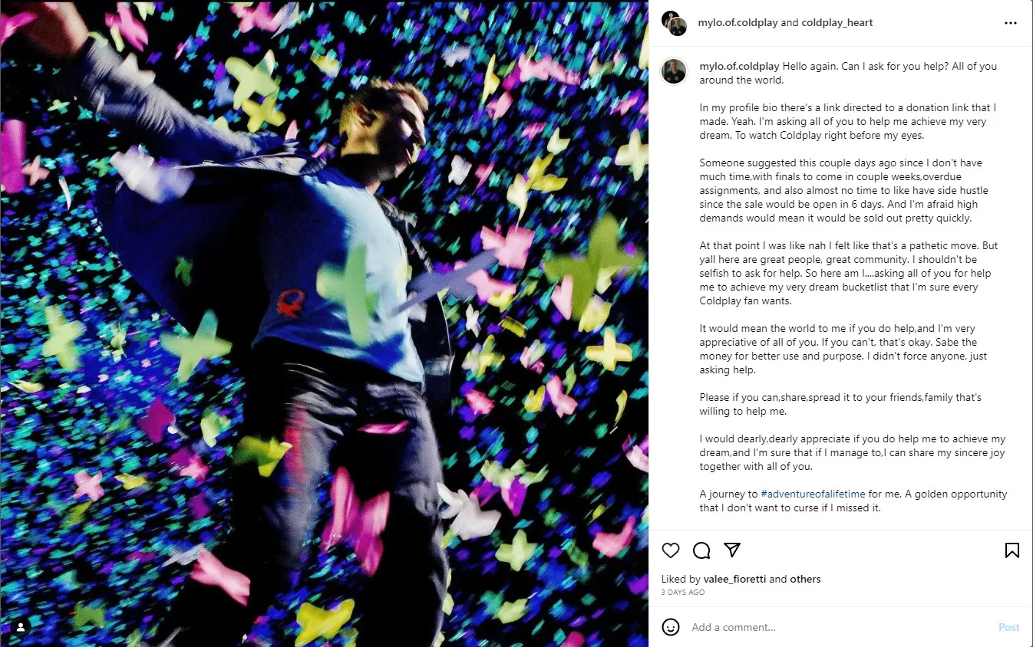Image resolution: width=1033 pixels, height=647 pixels.
Task: Click mylo.of.coldplay username in the caption
Action: [739, 67]
